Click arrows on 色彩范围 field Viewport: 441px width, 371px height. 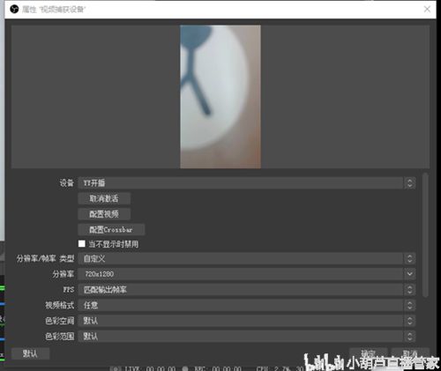click(x=409, y=337)
